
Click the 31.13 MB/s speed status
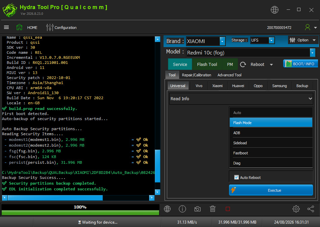187,222
